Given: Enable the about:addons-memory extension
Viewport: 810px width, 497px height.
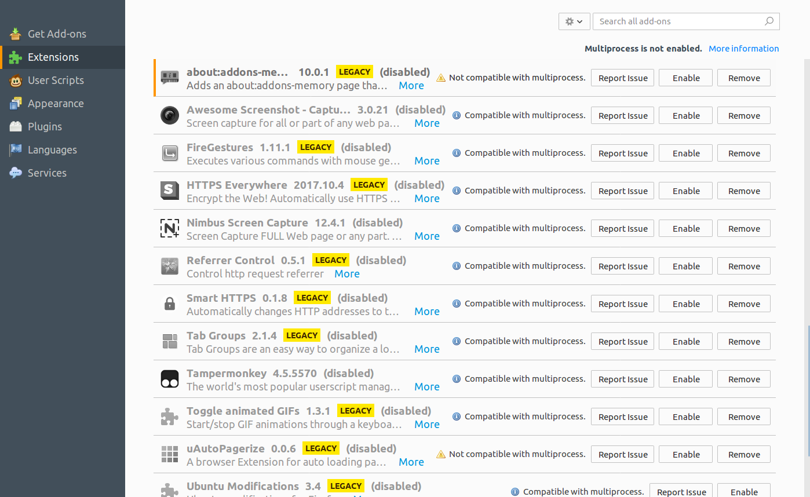Looking at the screenshot, I should coord(686,78).
